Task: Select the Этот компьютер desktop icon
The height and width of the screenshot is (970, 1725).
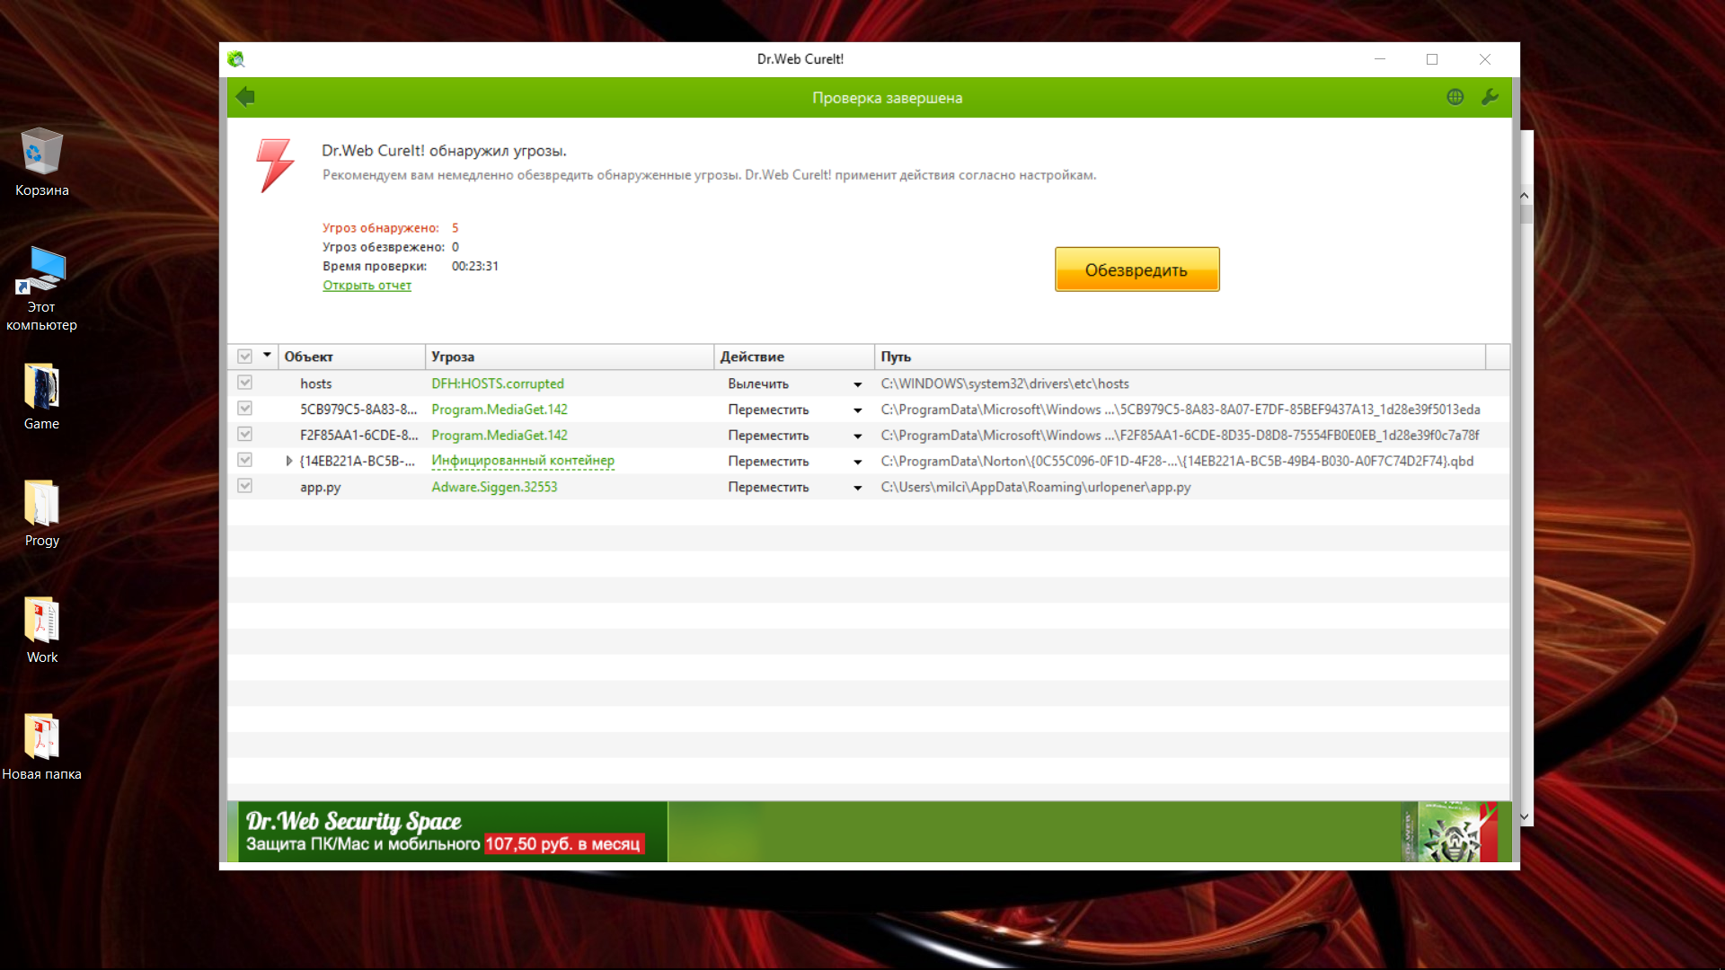Action: click(x=41, y=288)
